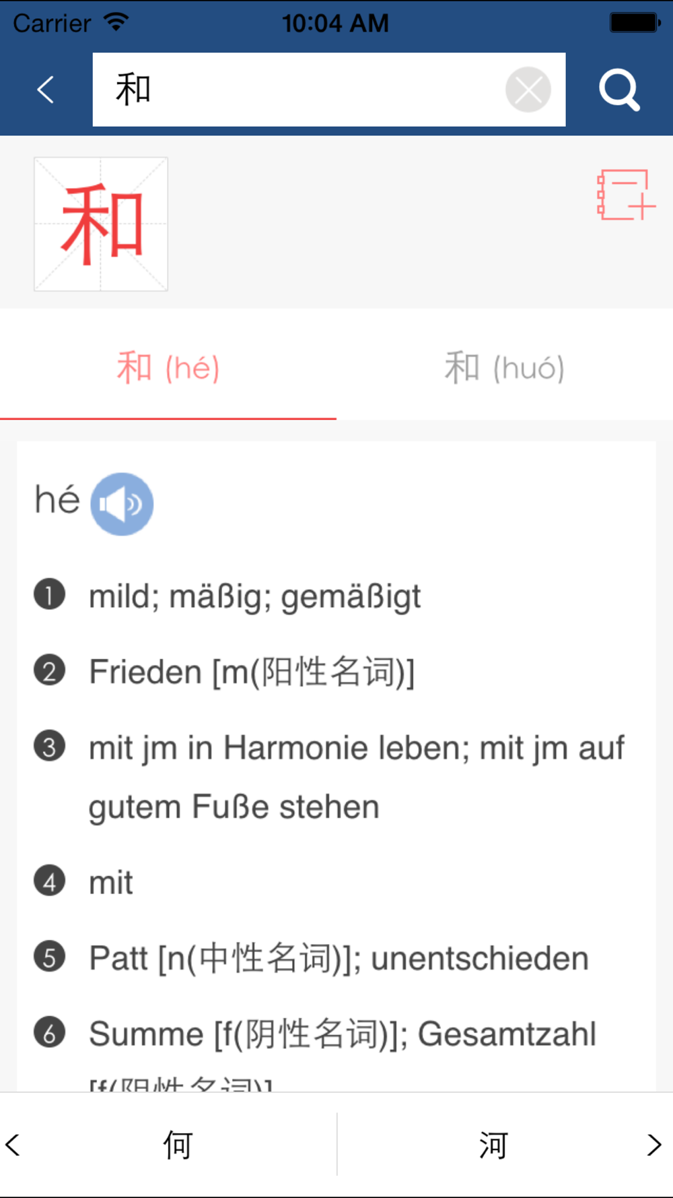The width and height of the screenshot is (673, 1198).
Task: Tap the left chevron at bottom
Action: [x=13, y=1145]
